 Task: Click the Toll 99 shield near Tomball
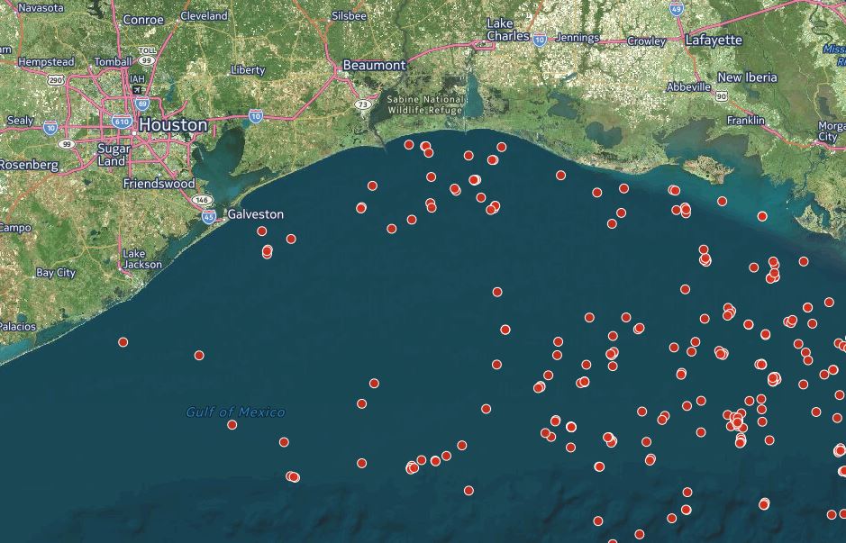pyautogui.click(x=145, y=55)
